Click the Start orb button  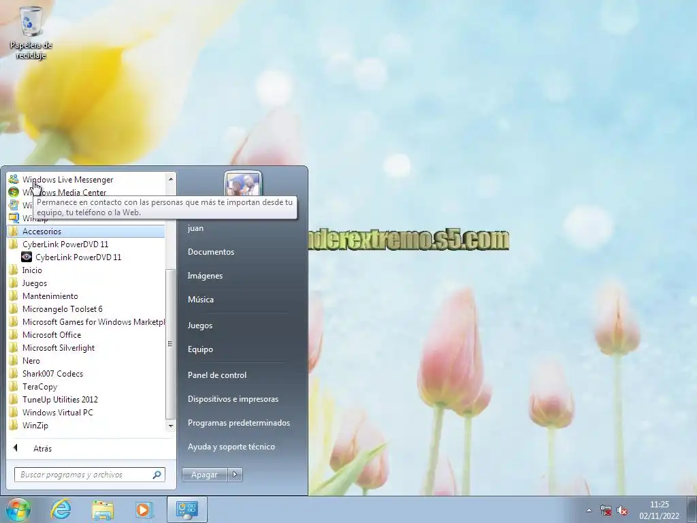[18, 509]
